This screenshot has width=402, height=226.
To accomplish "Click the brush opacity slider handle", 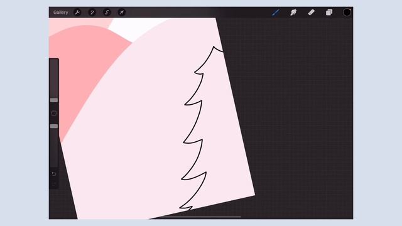I will tap(54, 126).
